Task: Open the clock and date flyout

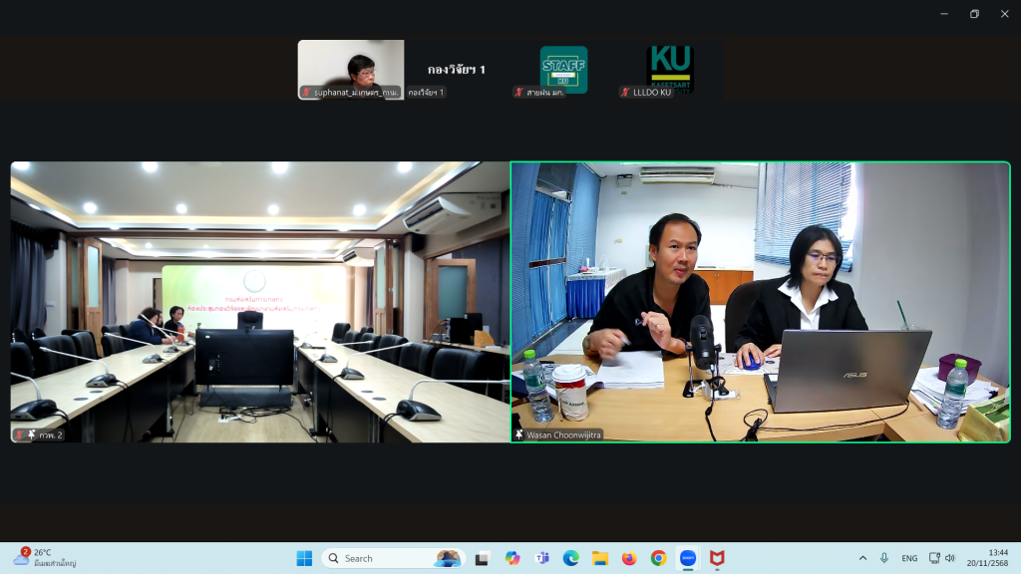Action: pos(997,558)
